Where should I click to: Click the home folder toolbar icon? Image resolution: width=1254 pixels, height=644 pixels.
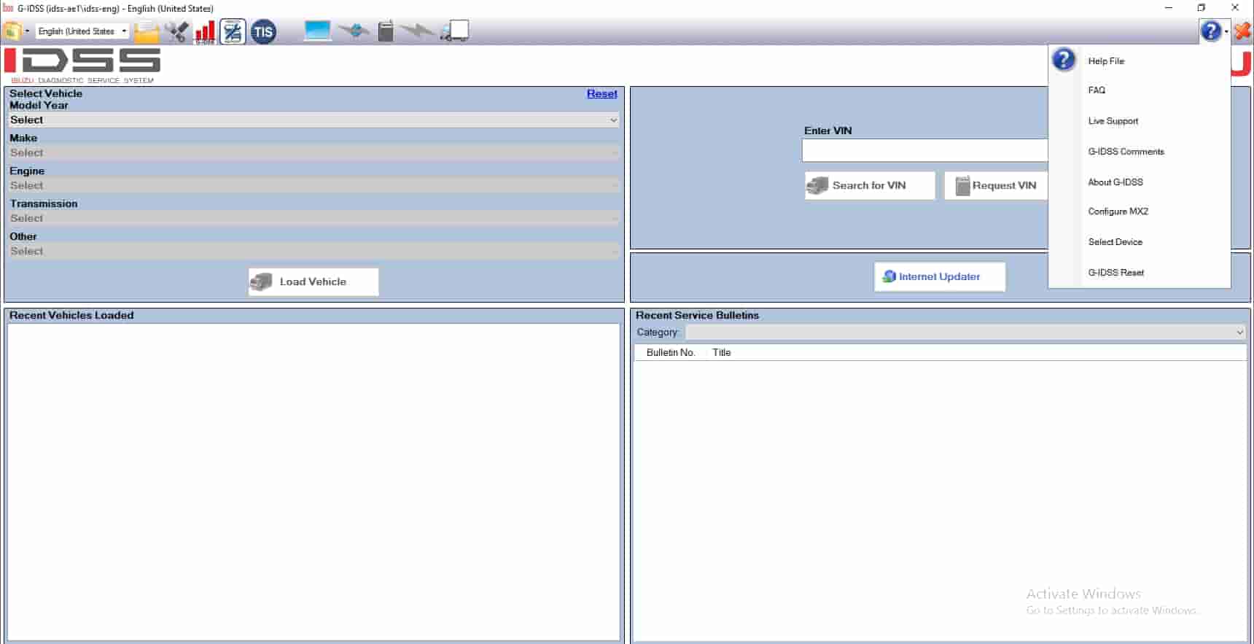[12, 31]
